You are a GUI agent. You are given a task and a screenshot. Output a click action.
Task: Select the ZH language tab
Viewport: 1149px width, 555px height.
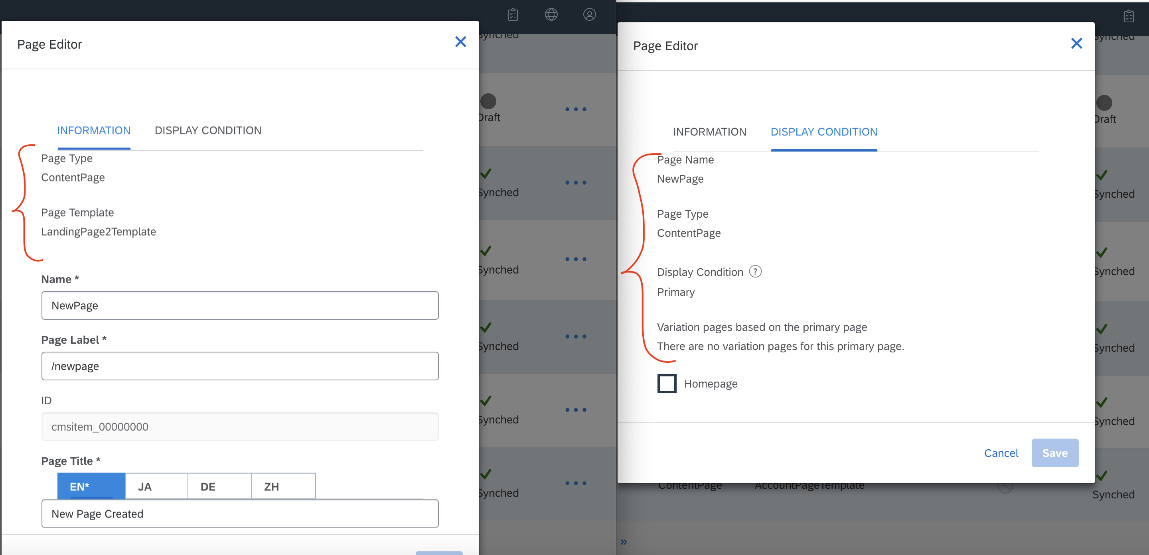(x=283, y=486)
